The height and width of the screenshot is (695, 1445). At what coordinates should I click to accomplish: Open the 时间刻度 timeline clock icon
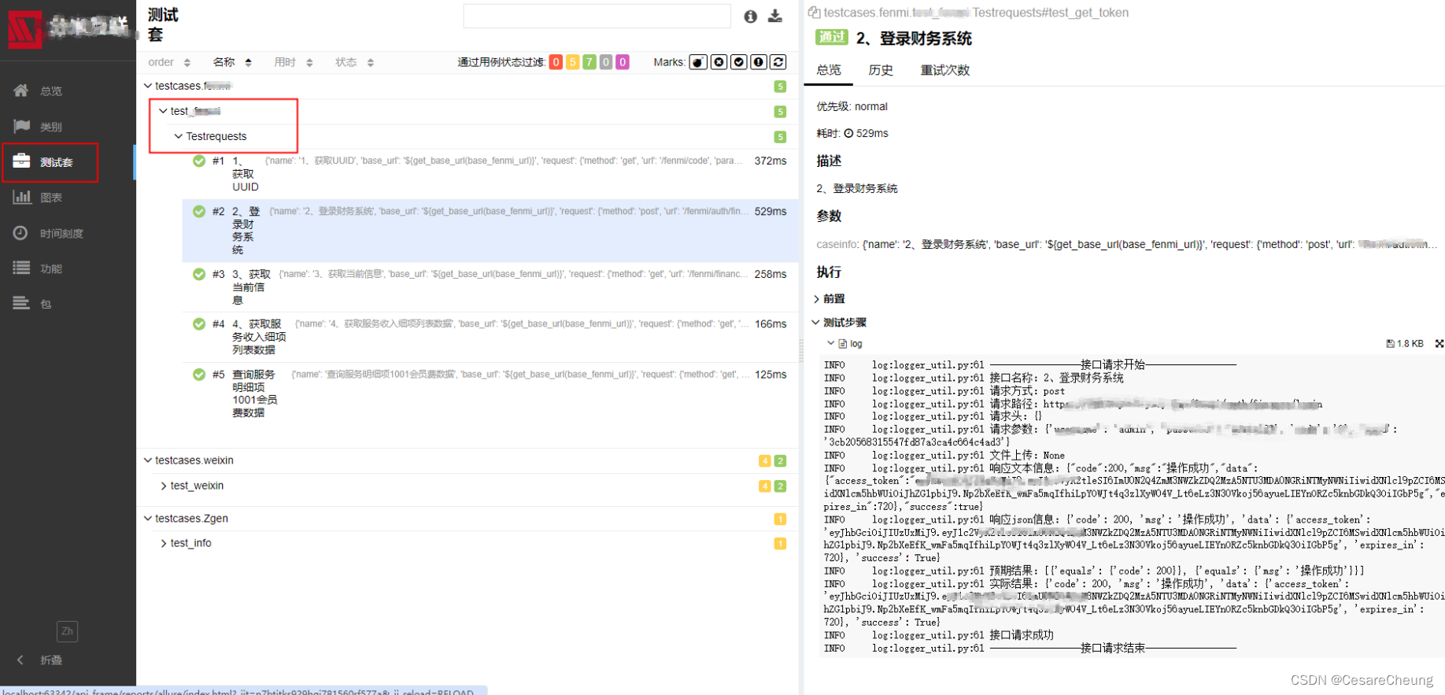[x=21, y=233]
